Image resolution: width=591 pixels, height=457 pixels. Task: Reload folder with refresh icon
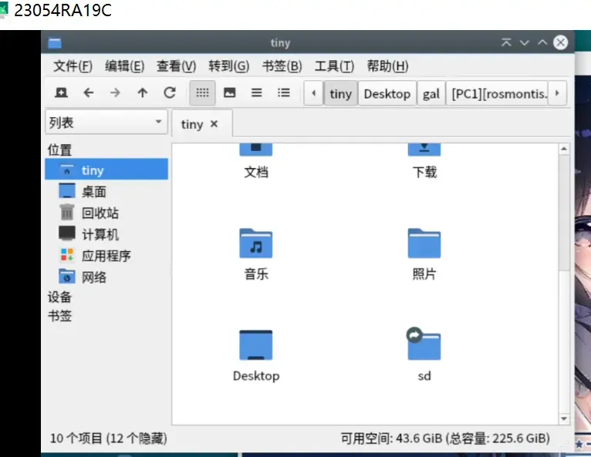coord(170,92)
